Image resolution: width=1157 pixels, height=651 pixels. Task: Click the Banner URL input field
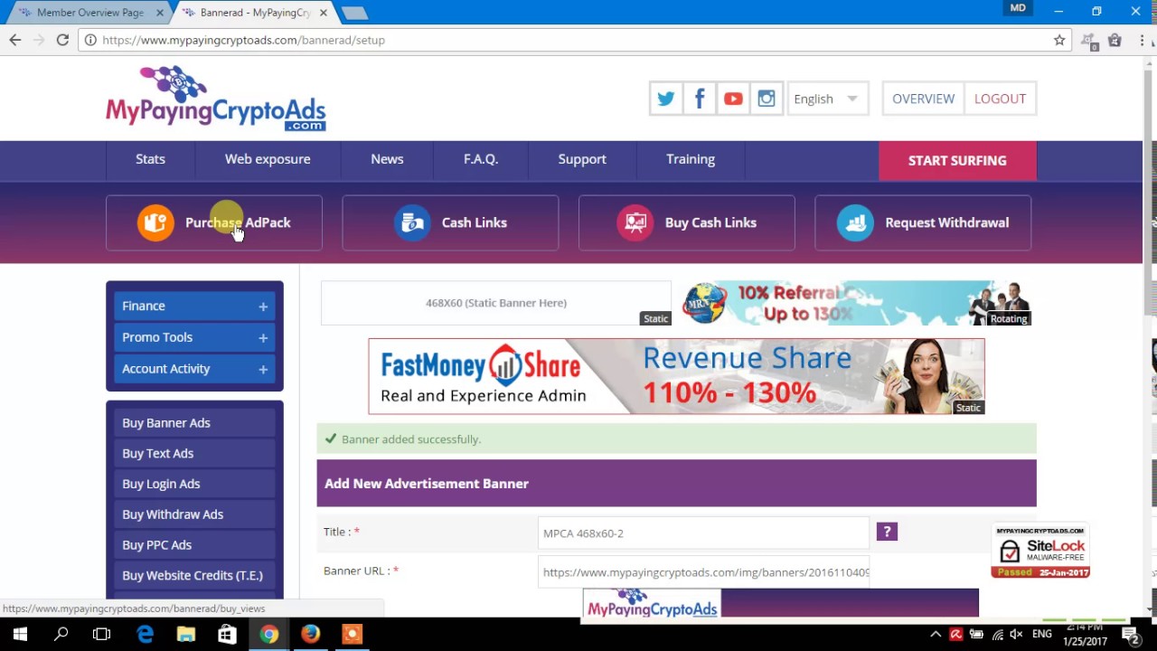pos(703,572)
